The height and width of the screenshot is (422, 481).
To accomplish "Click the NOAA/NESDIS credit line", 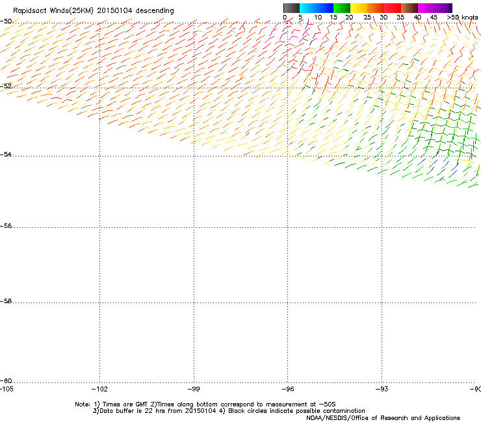I will tap(383, 418).
